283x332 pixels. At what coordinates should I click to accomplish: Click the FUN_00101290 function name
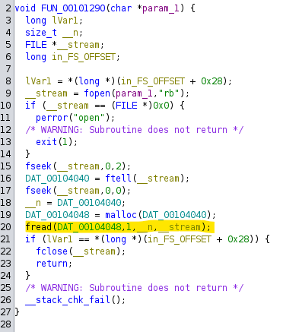coord(73,8)
